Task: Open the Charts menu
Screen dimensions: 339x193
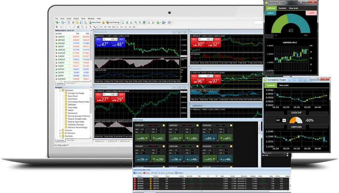Action: (x=75, y=19)
